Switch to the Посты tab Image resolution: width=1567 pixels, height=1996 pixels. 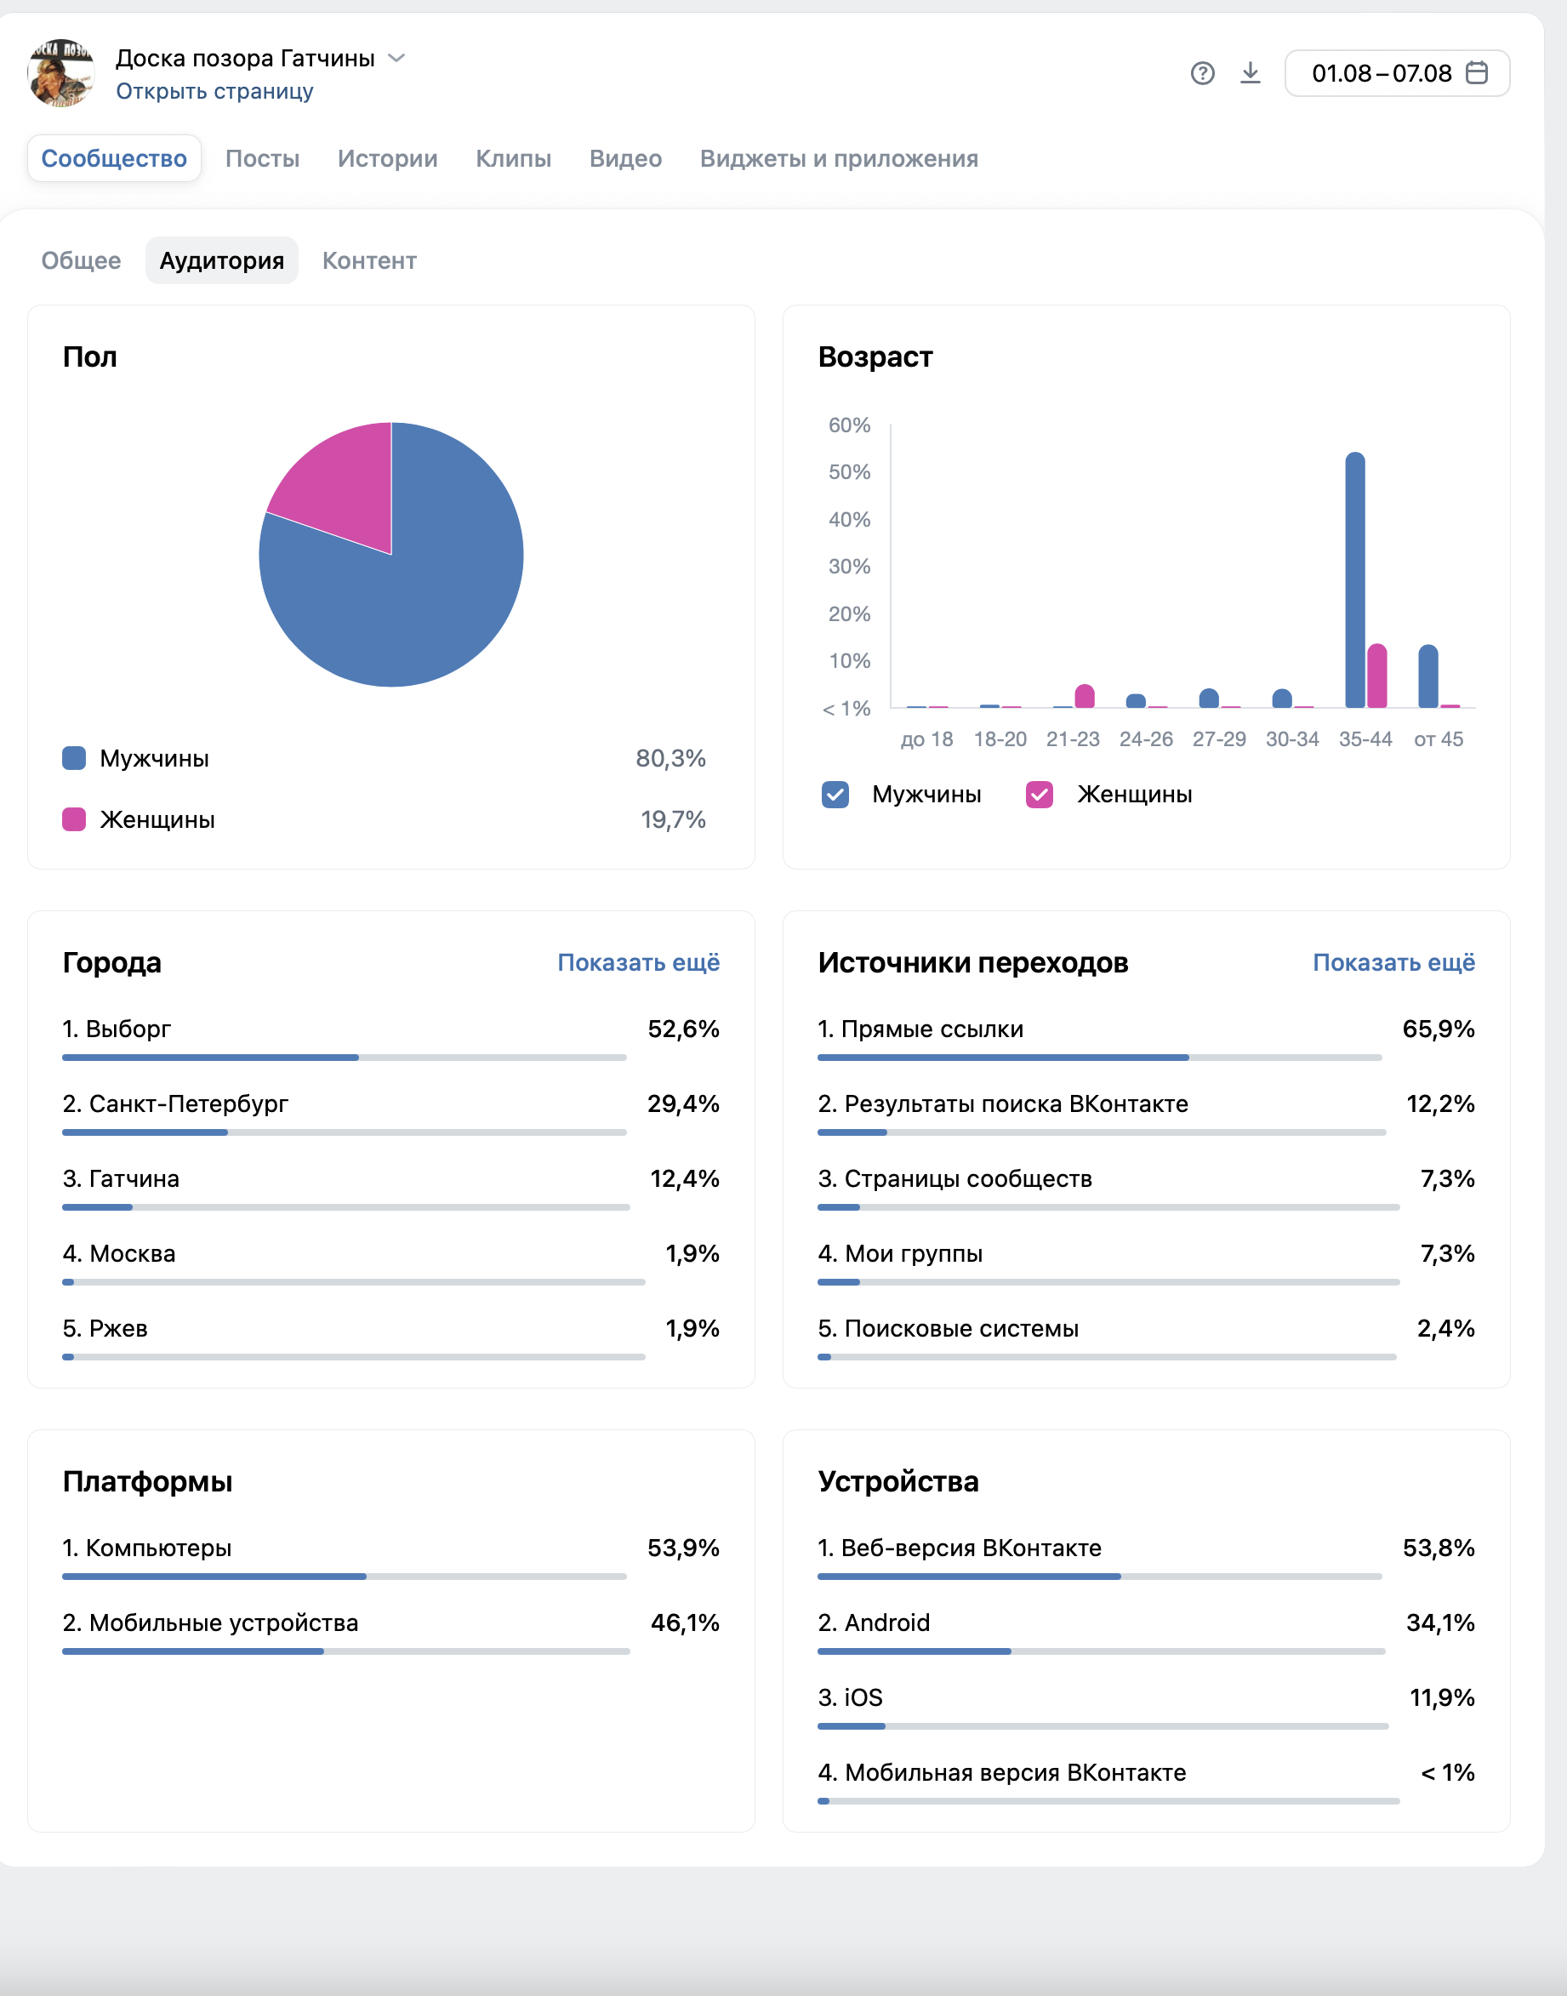(x=262, y=159)
